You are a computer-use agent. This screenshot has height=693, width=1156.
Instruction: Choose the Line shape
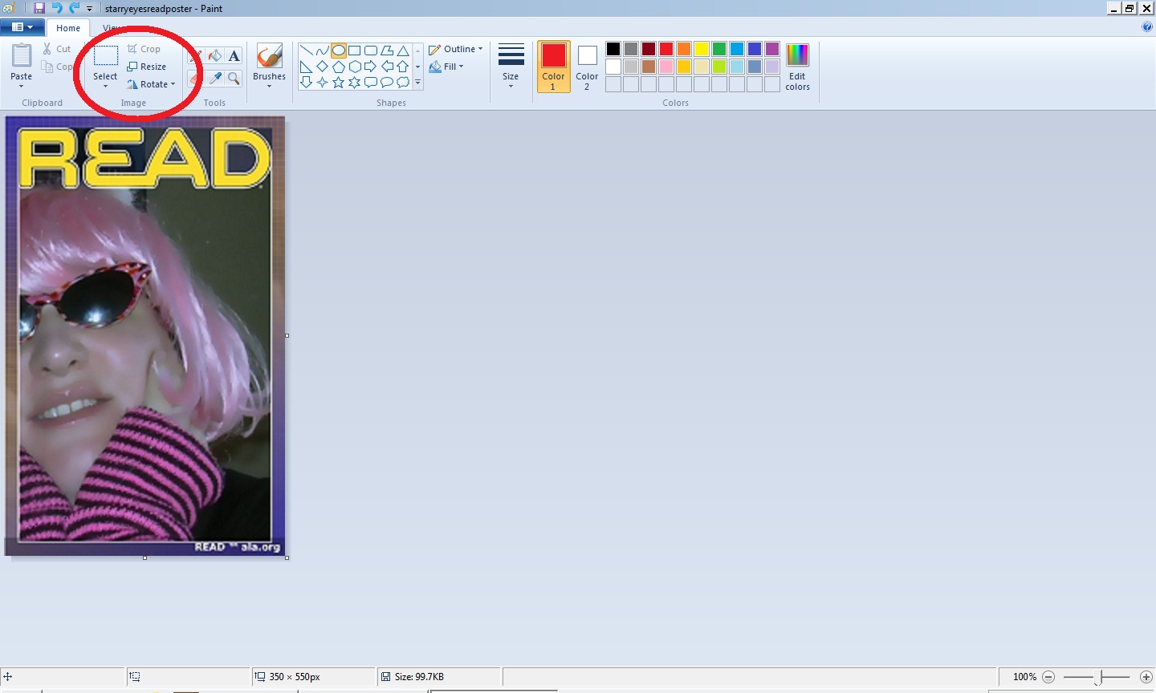tap(306, 51)
